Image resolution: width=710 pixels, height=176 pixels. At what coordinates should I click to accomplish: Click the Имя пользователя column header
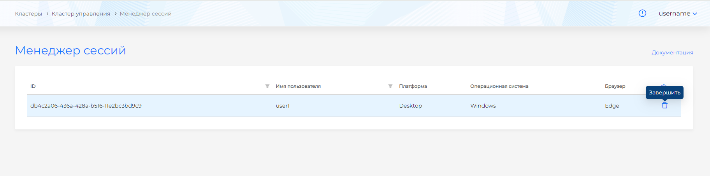298,86
